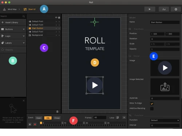Toggle the animation Loop button

point(118,118)
